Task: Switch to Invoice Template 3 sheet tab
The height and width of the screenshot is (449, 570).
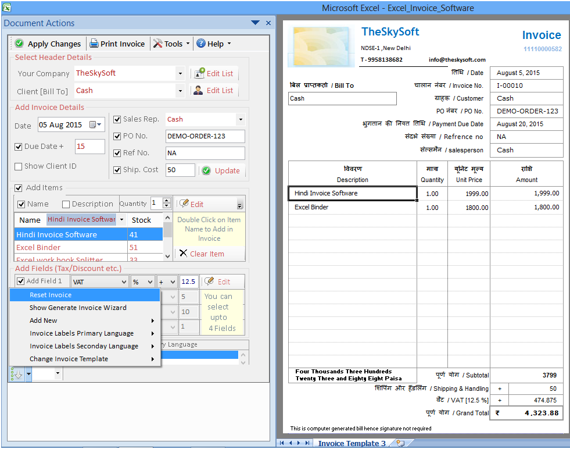Action: pos(352,443)
